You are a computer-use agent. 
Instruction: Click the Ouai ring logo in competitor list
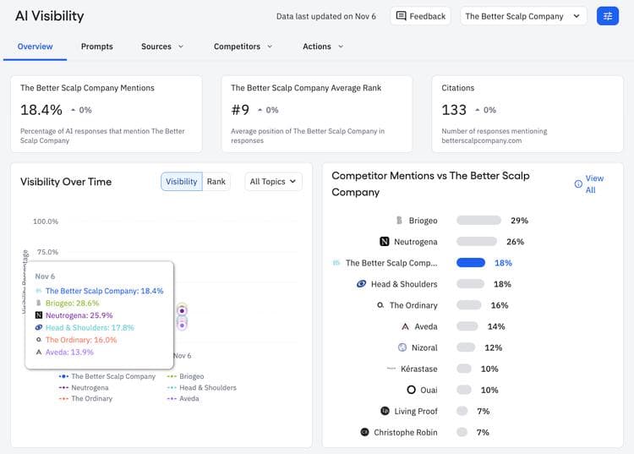click(411, 390)
